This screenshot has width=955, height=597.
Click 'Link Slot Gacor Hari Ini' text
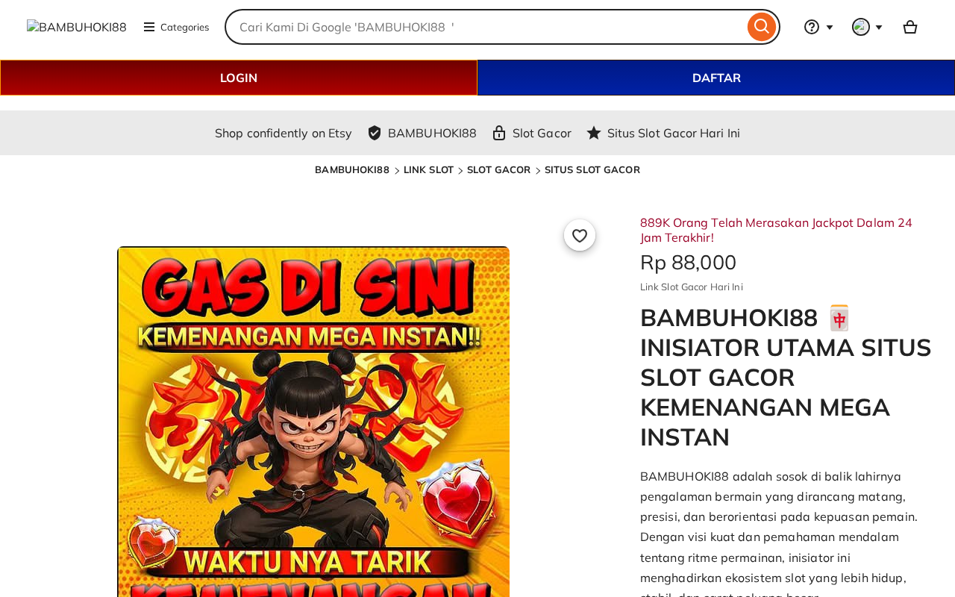(692, 287)
